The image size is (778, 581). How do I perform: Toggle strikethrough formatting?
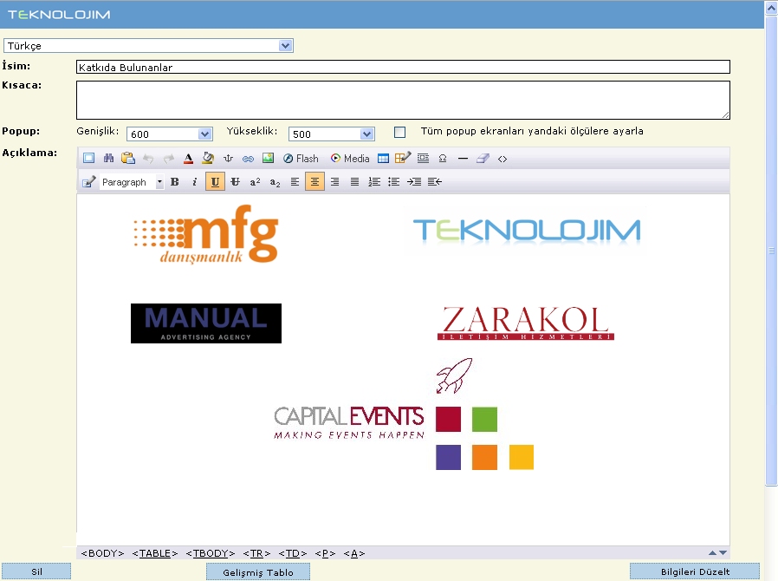(235, 182)
